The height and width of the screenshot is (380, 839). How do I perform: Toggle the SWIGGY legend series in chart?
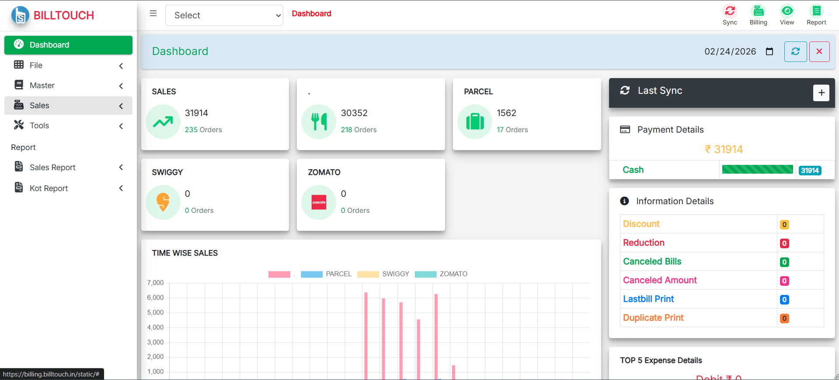(x=383, y=274)
